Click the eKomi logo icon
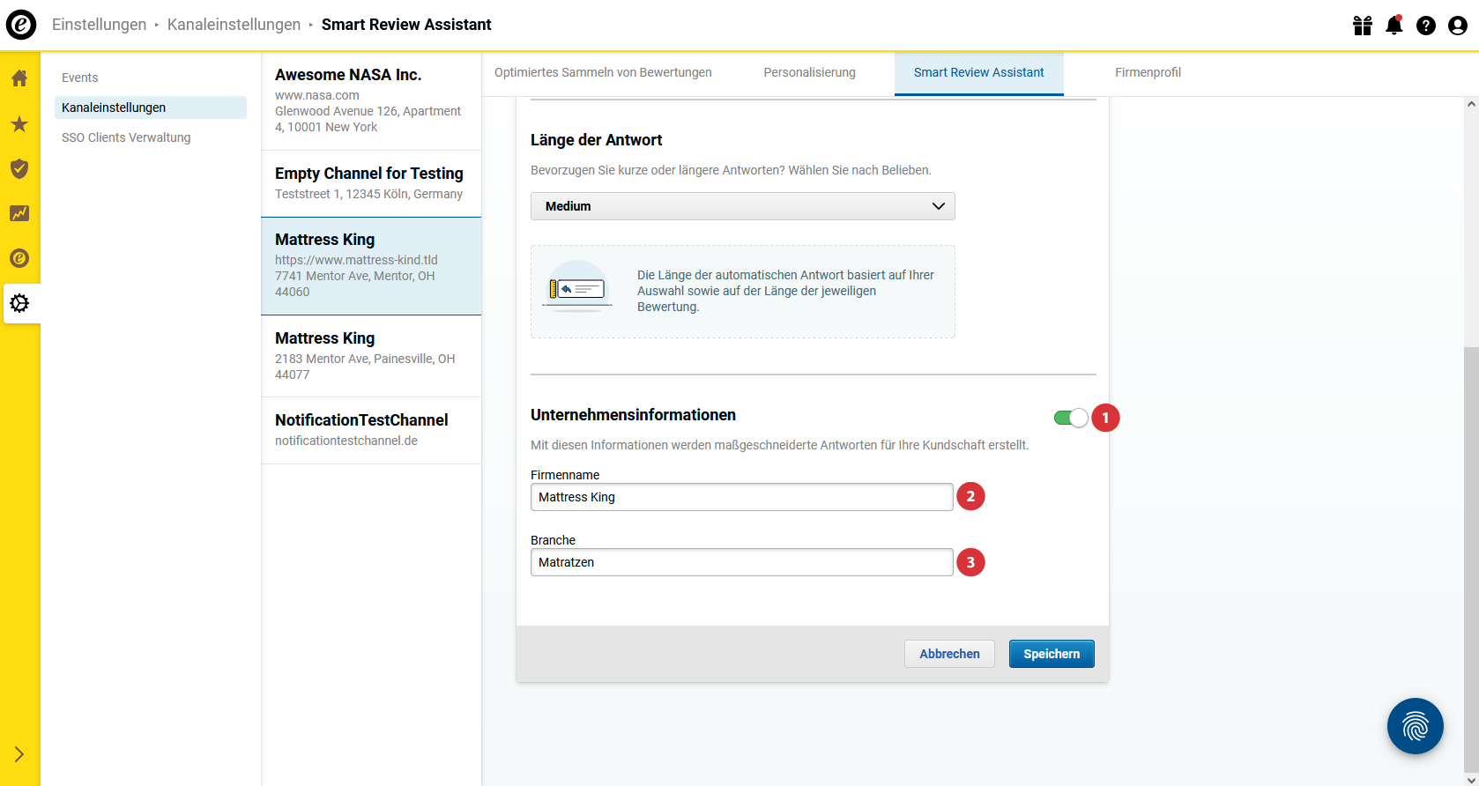This screenshot has height=786, width=1479. (21, 25)
